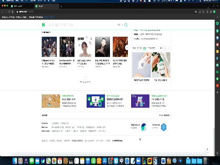The height and width of the screenshot is (165, 220).
Task: Select the active second browser tab
Action: (x=47, y=6)
